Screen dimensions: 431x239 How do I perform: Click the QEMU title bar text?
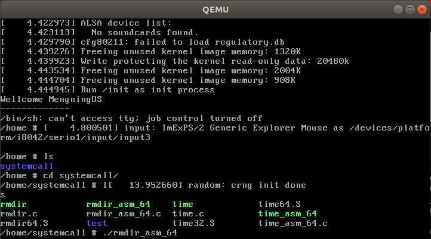pos(215,10)
